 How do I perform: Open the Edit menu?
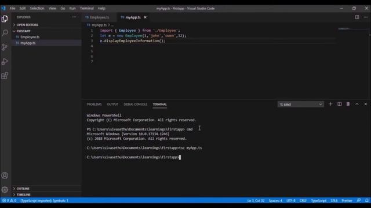point(22,8)
